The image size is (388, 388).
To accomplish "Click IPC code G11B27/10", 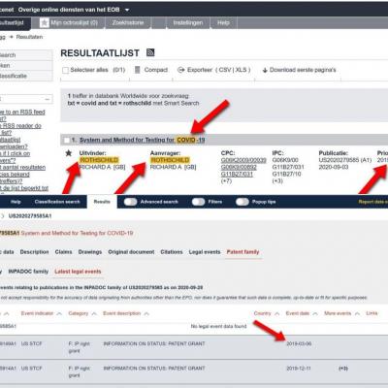I will point(286,174).
